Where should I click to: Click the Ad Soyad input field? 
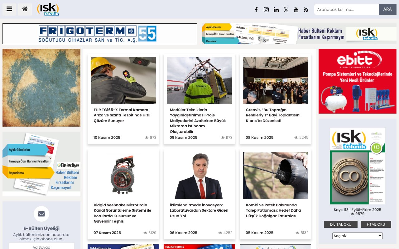tap(41, 247)
